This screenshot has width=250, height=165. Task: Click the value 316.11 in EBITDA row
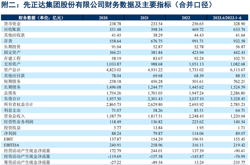click(x=198, y=145)
